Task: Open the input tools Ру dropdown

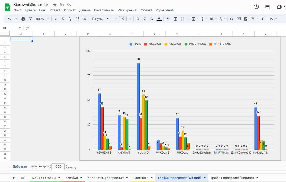Action: [273, 19]
